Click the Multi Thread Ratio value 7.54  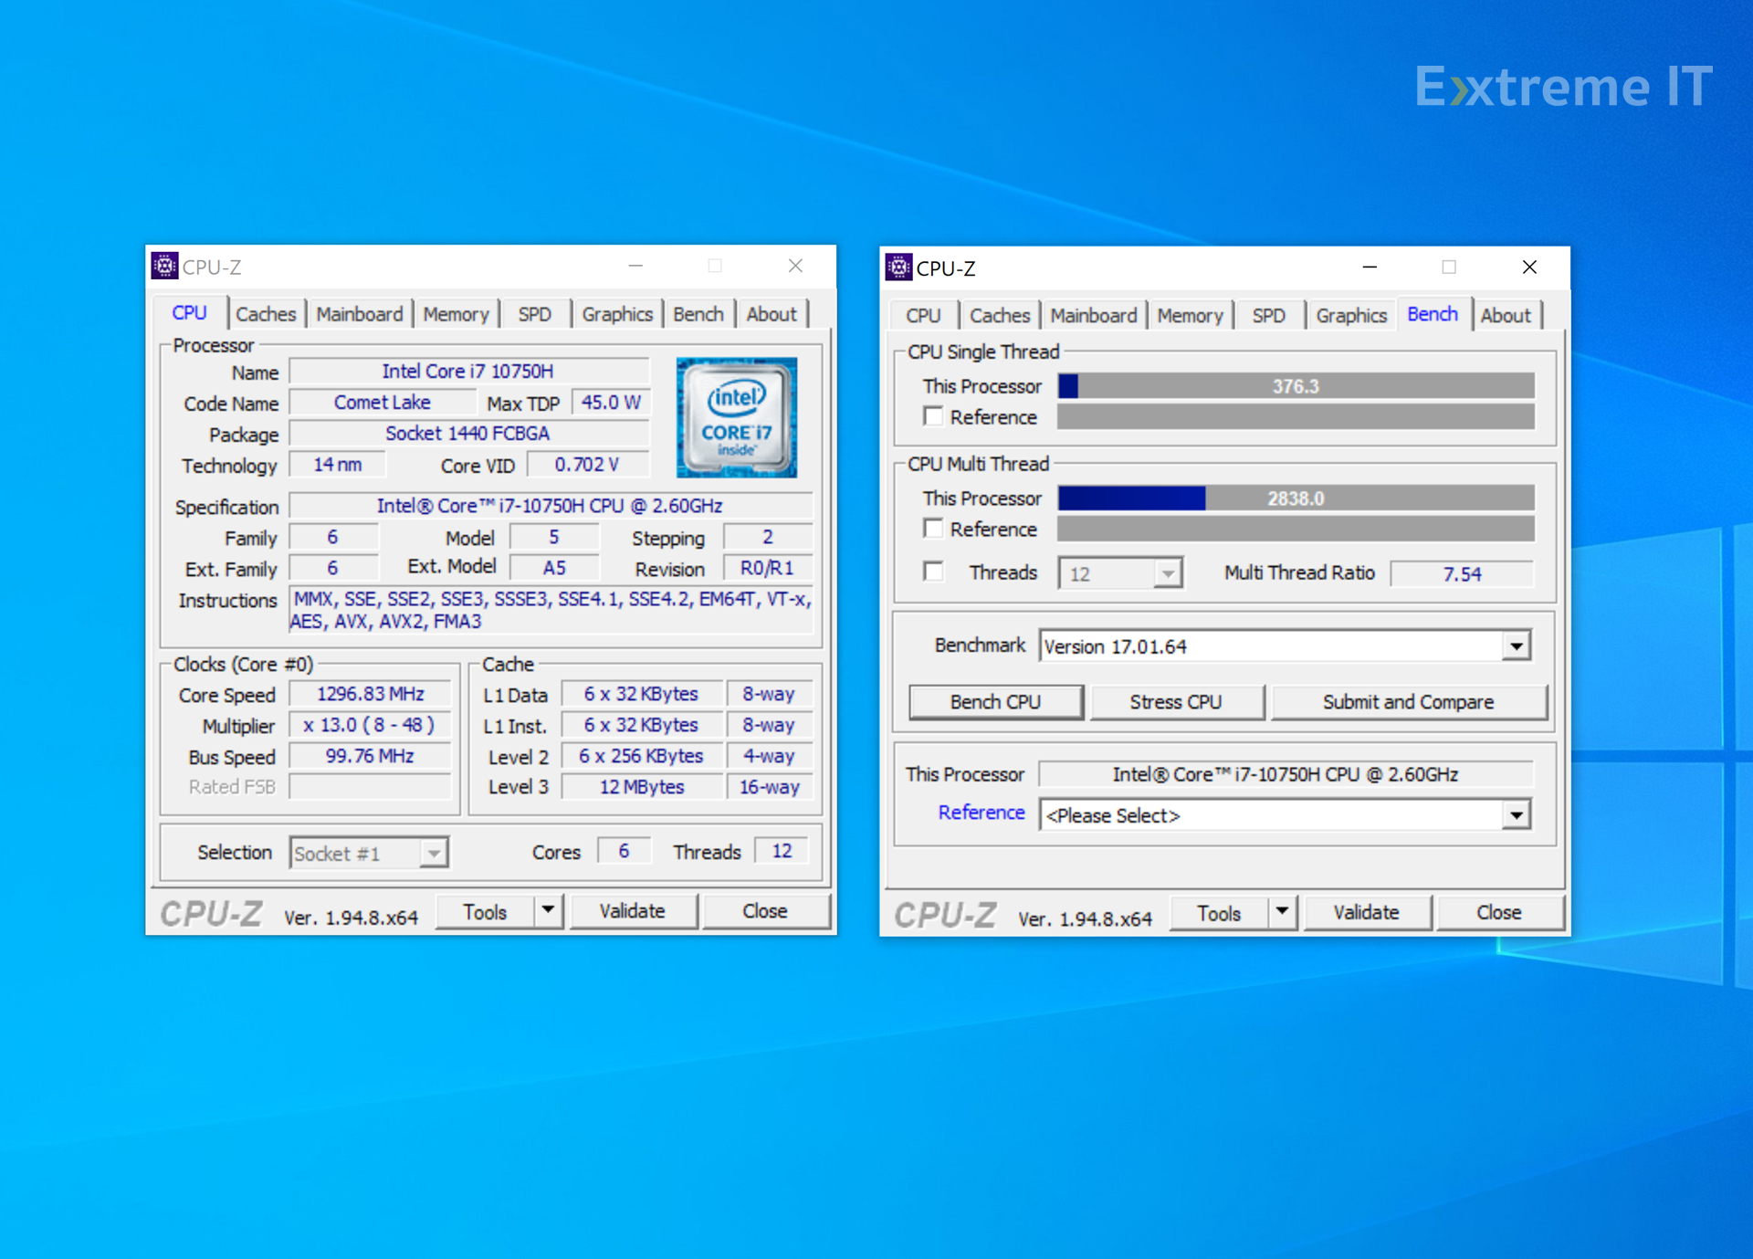[x=1462, y=573]
